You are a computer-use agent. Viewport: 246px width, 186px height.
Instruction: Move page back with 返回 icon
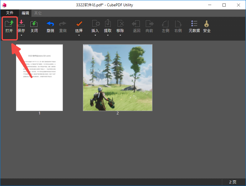[136, 24]
